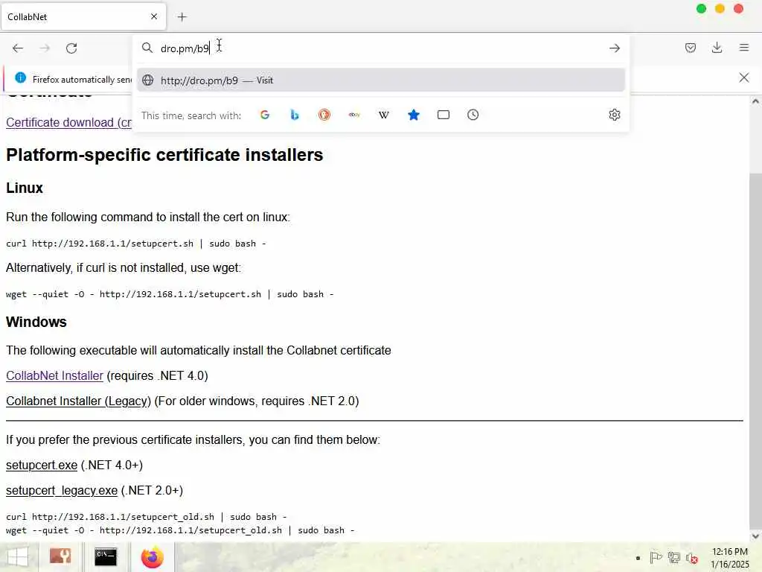The image size is (762, 572).
Task: Click the wget setupcert.sh command text
Action: click(x=170, y=294)
